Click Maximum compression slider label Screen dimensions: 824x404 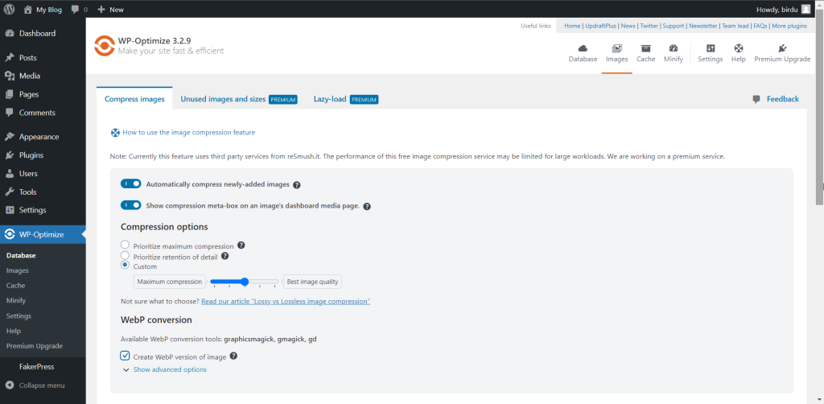point(169,282)
